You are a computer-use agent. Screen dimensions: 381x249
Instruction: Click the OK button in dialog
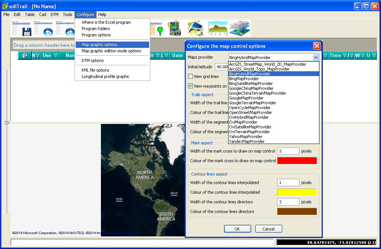(x=237, y=229)
